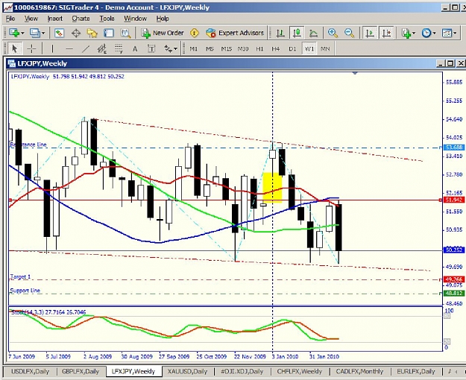Switch to M5 timeframe
Screen dimensions: 466x380
[x=210, y=48]
